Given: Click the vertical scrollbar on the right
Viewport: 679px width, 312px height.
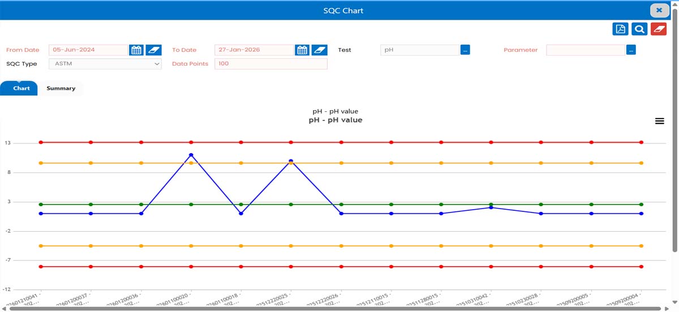Looking at the screenshot, I should pos(675,130).
